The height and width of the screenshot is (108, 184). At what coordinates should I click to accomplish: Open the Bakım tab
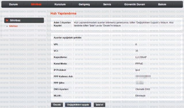(x=162, y=4)
